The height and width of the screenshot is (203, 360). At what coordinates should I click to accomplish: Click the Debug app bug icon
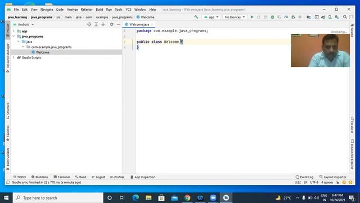[x=272, y=17]
